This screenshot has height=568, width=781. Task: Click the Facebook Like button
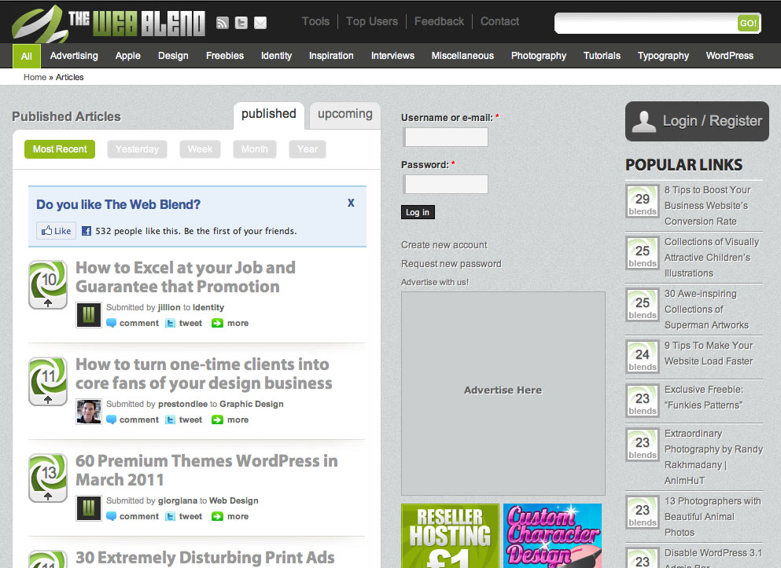(x=55, y=231)
